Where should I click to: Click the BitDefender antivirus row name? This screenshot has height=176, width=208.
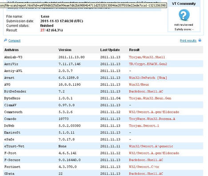(15, 92)
